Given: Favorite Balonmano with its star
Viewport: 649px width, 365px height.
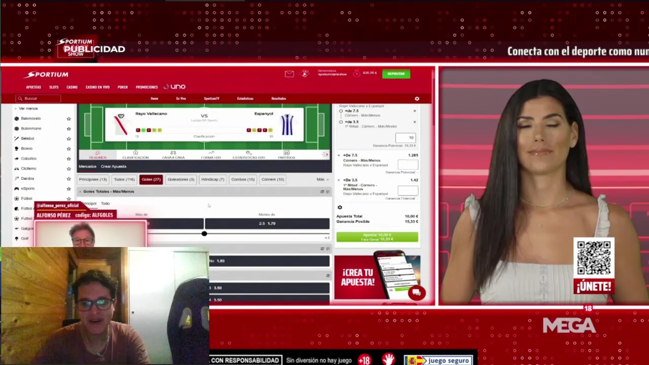Looking at the screenshot, I should tap(68, 129).
